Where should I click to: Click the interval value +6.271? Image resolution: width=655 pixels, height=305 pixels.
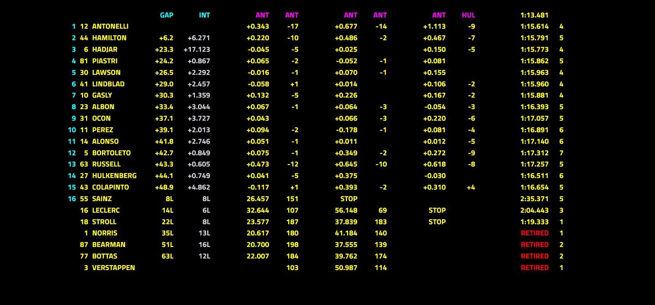point(199,38)
